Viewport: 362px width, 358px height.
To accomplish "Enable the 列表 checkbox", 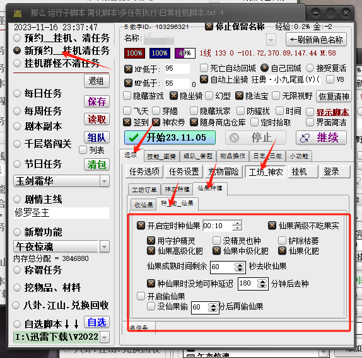I will [83, 150].
